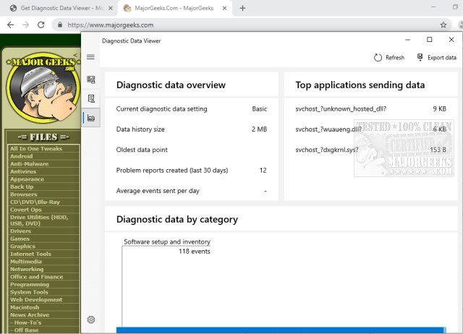Click Export data button

tap(436, 58)
